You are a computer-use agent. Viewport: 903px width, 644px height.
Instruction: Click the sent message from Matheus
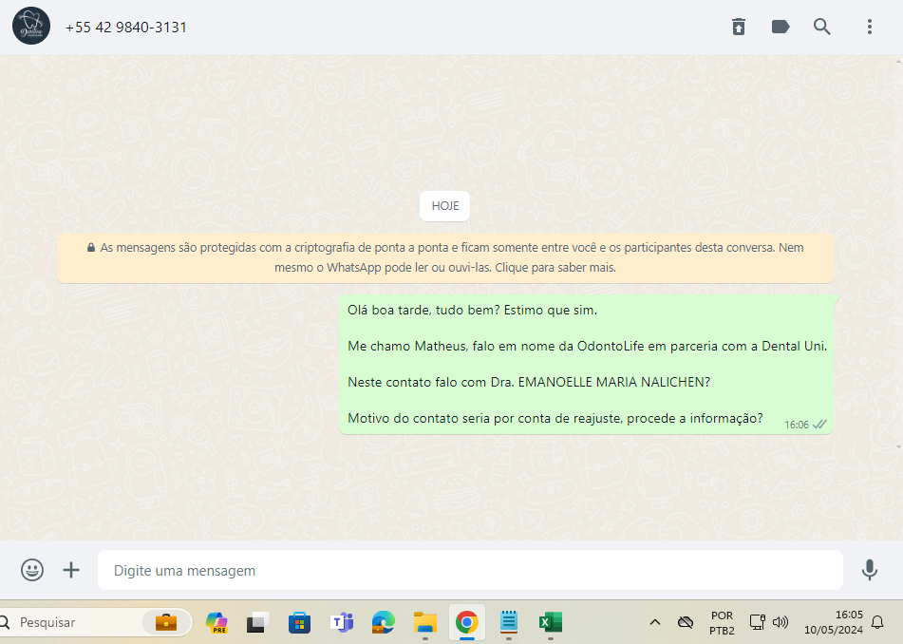586,364
